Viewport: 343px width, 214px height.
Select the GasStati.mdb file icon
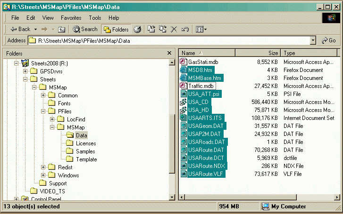pos(183,62)
